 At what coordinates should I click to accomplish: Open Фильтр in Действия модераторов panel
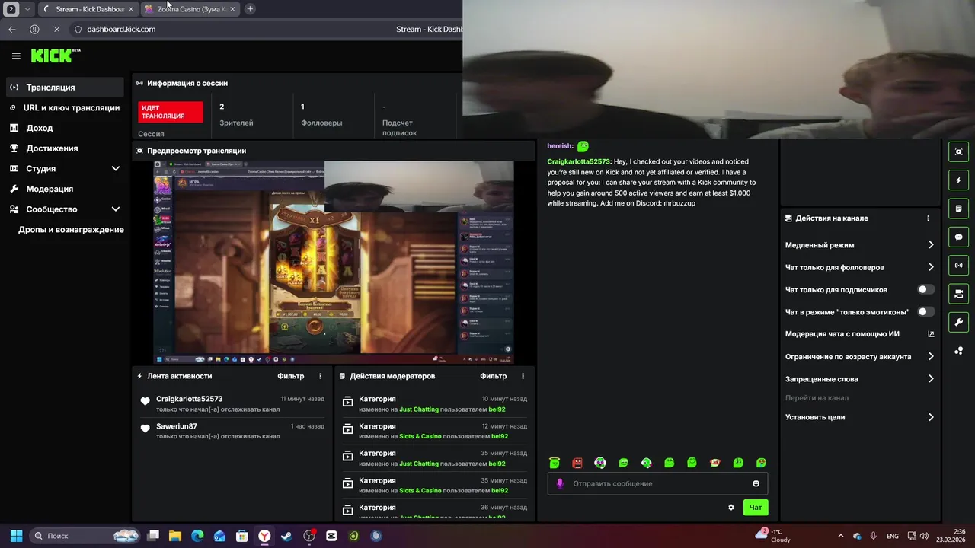pos(493,376)
